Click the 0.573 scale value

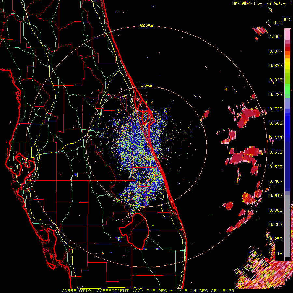click(x=276, y=152)
